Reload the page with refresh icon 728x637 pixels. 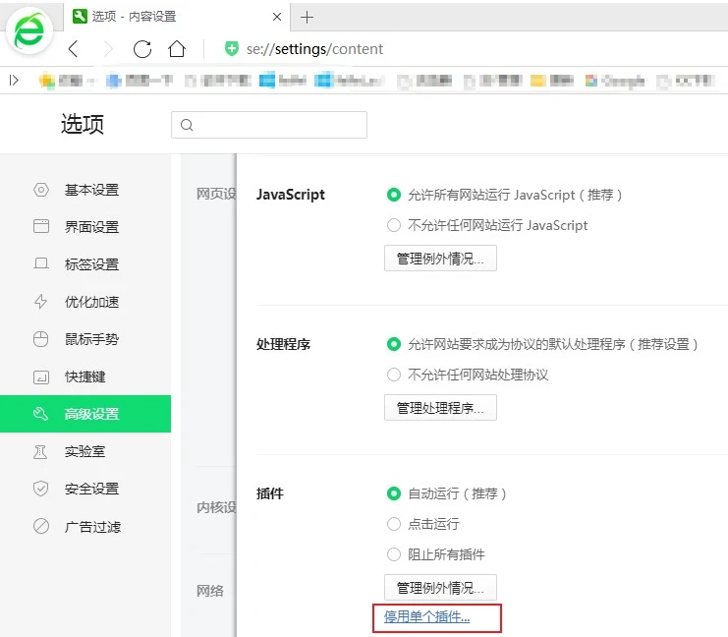point(142,49)
